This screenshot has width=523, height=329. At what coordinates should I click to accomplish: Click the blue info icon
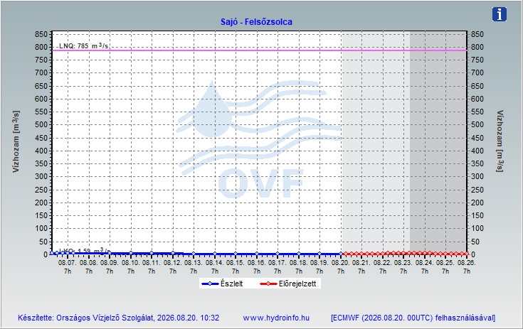[499, 14]
